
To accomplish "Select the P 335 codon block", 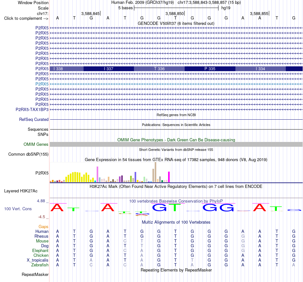I will (210, 69).
